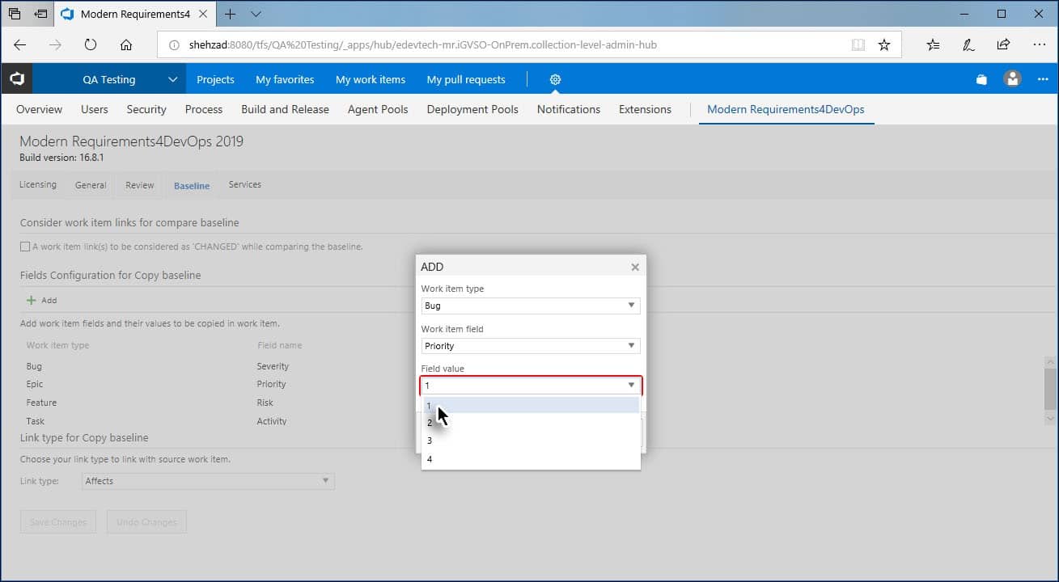Open the user profile avatar

1012,79
